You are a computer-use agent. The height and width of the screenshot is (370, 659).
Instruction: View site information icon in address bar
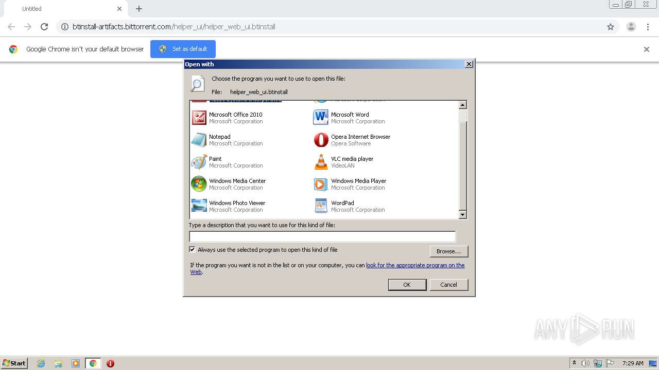click(64, 27)
